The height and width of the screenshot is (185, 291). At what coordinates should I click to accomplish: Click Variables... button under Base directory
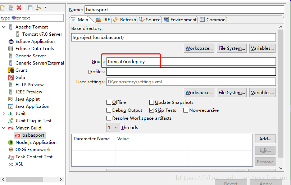point(262,48)
